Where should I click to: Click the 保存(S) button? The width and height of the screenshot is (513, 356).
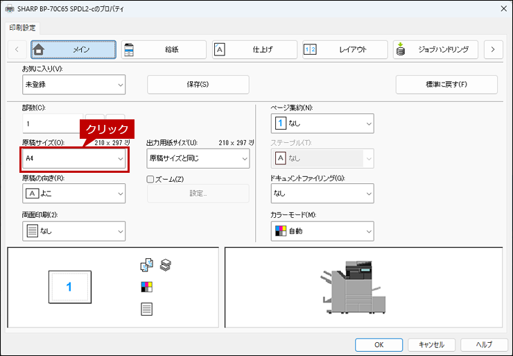click(198, 85)
